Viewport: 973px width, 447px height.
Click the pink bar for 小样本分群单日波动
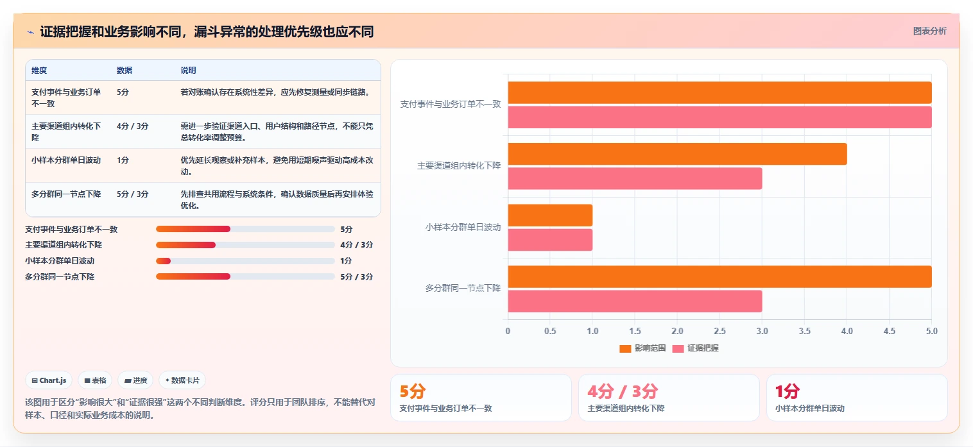[x=550, y=240]
